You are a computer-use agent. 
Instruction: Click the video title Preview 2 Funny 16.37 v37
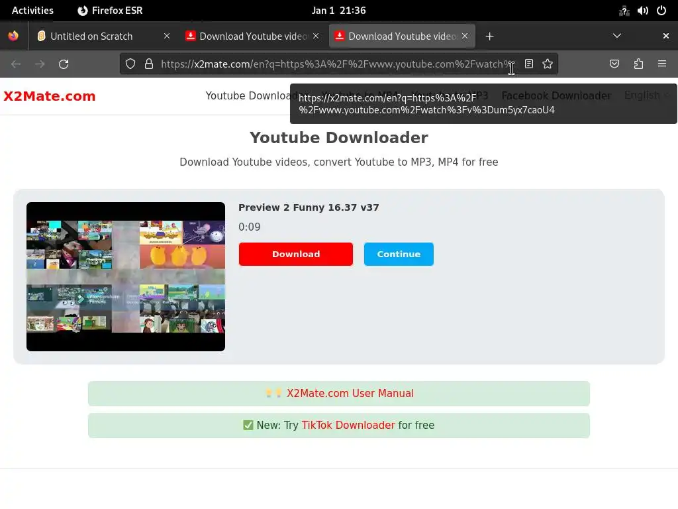click(309, 207)
